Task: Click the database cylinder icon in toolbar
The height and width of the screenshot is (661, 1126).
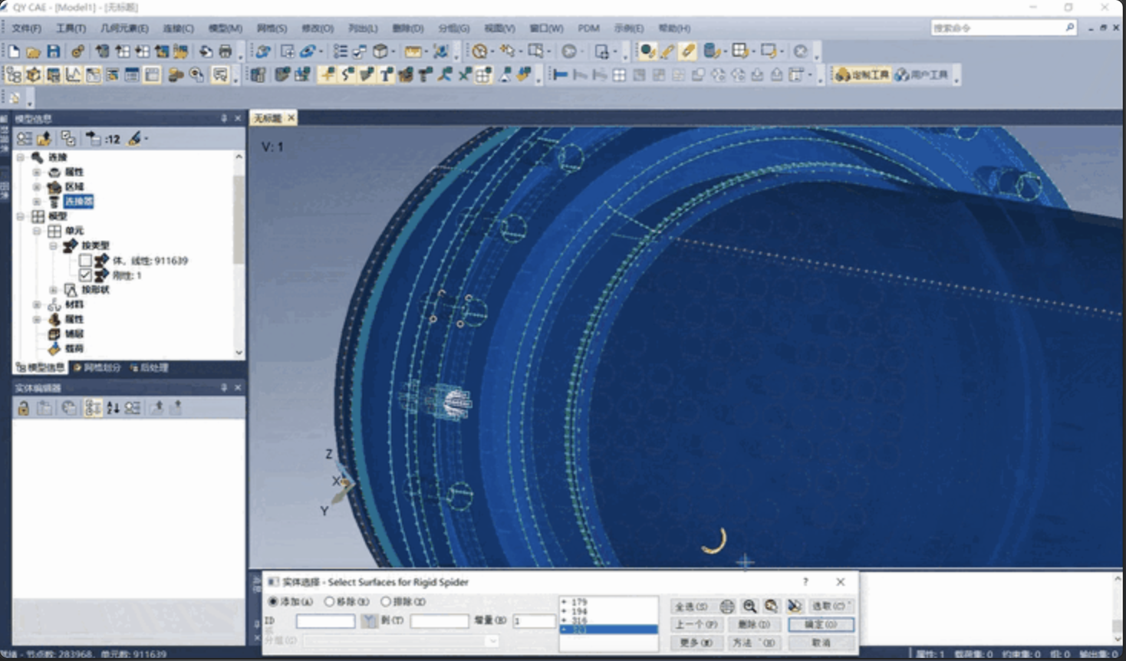Action: click(711, 51)
